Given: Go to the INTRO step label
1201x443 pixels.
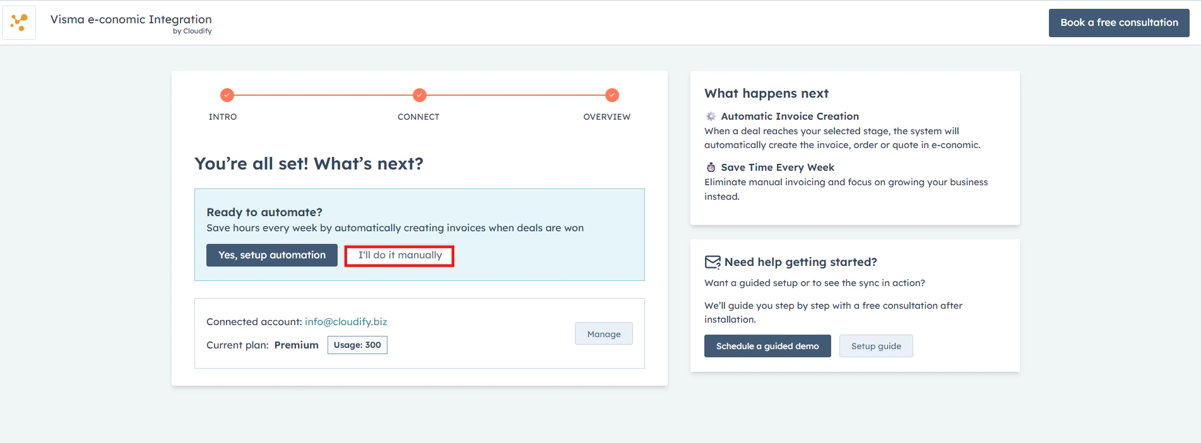Looking at the screenshot, I should pos(223,117).
